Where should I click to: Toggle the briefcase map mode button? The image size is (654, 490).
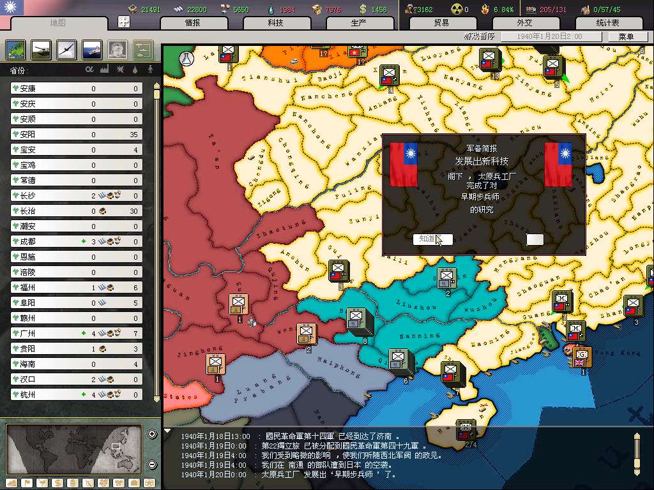point(134,484)
